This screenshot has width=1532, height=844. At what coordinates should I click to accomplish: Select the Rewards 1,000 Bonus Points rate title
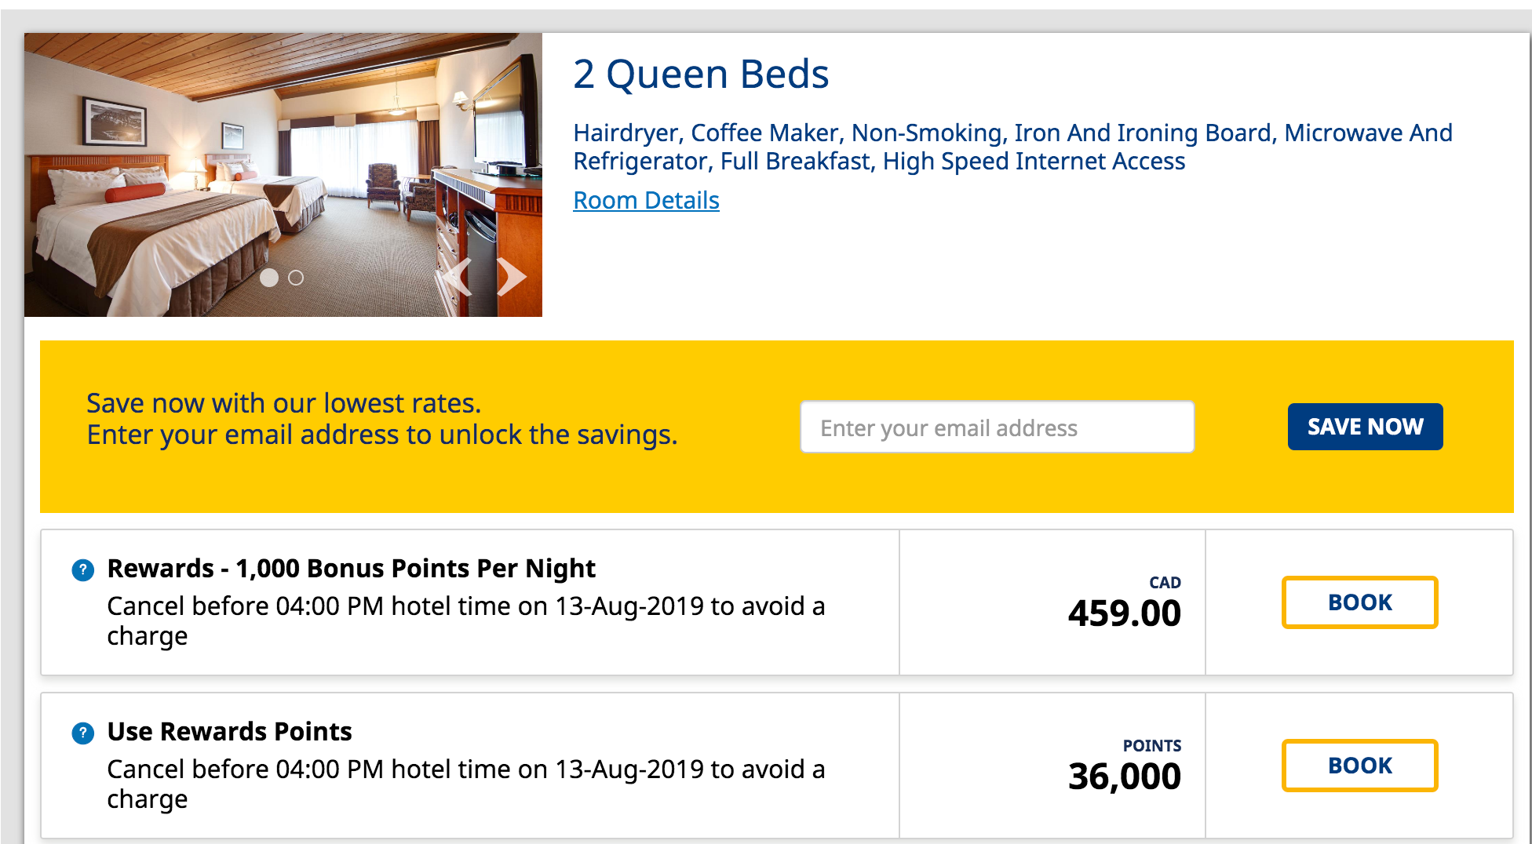point(351,569)
